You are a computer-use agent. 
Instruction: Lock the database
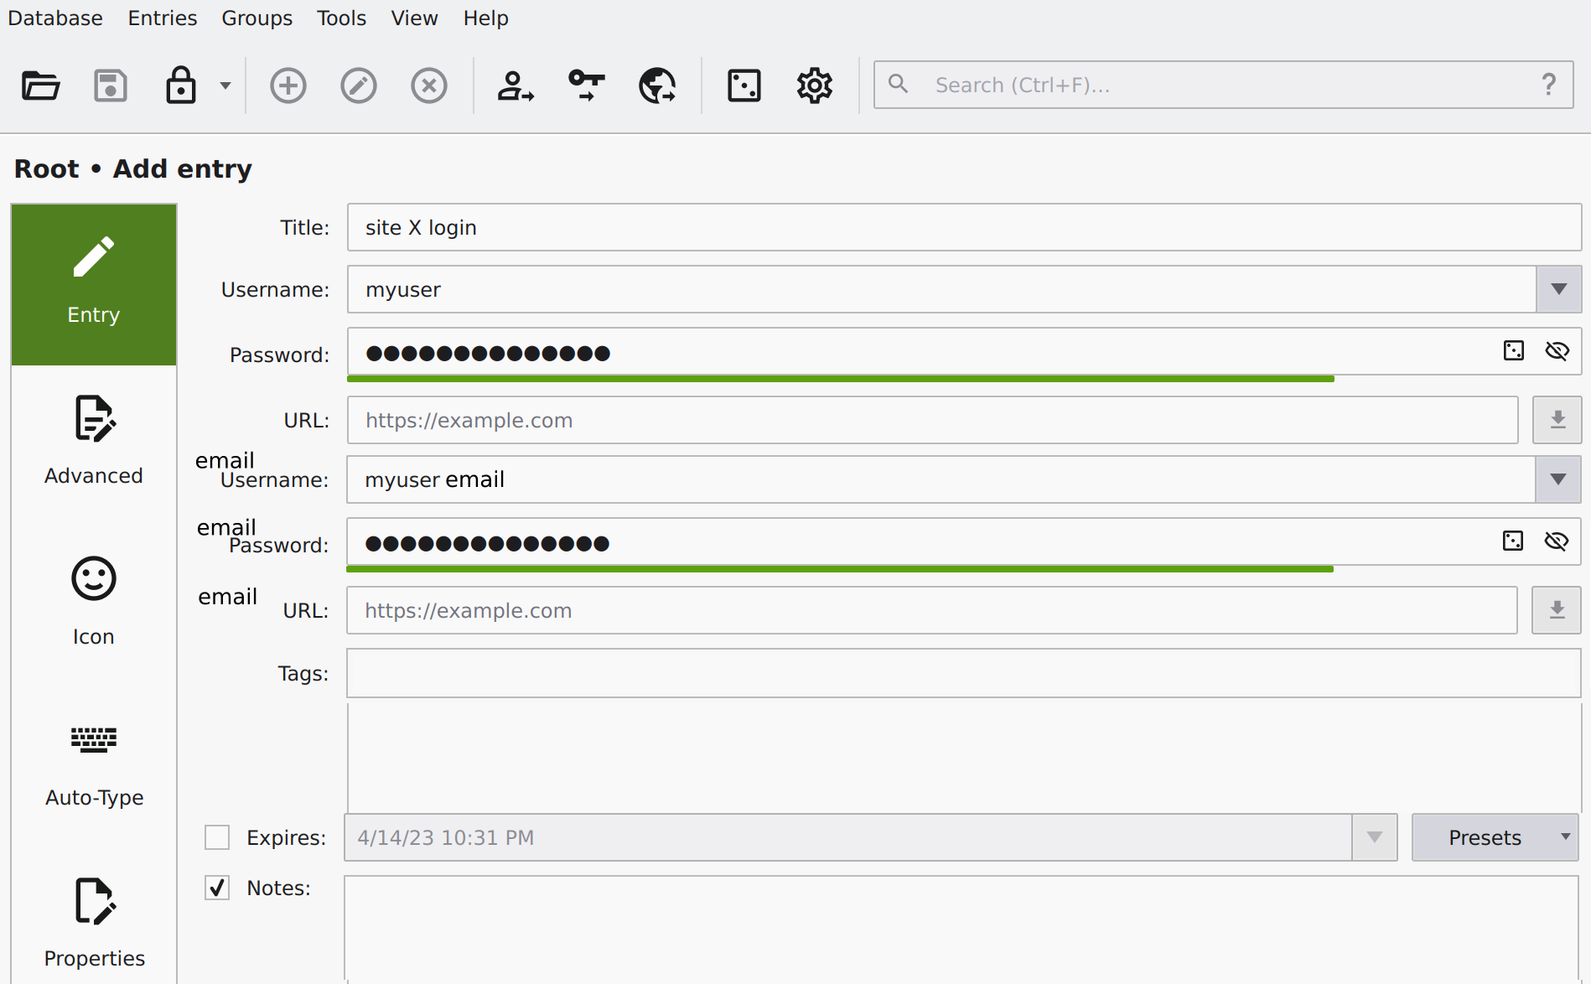pyautogui.click(x=179, y=85)
